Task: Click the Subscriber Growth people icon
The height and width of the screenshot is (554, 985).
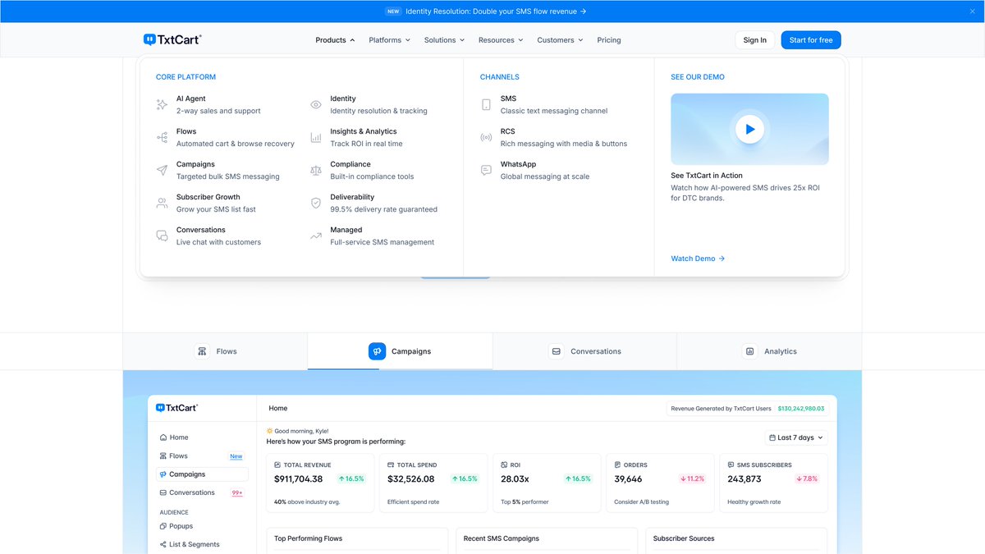Action: click(x=162, y=204)
